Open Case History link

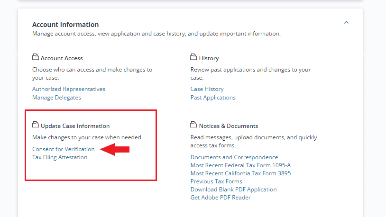207,89
